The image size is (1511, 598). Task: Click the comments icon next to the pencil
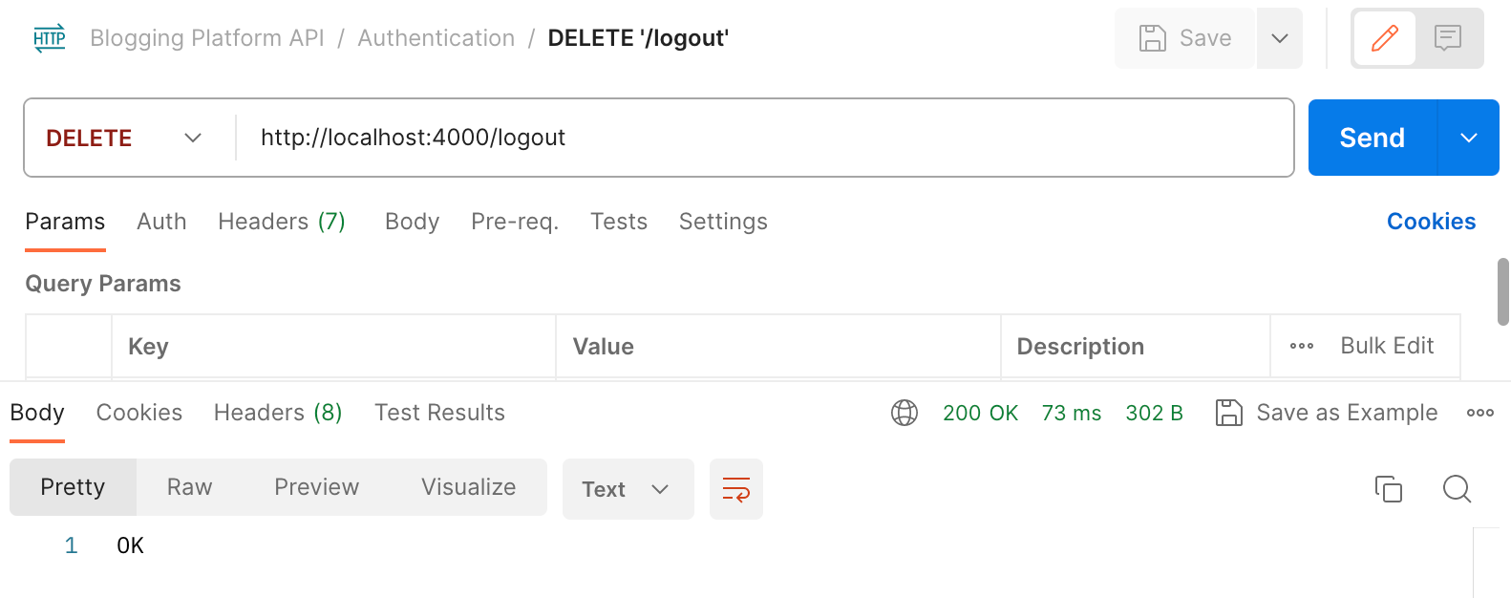tap(1449, 38)
